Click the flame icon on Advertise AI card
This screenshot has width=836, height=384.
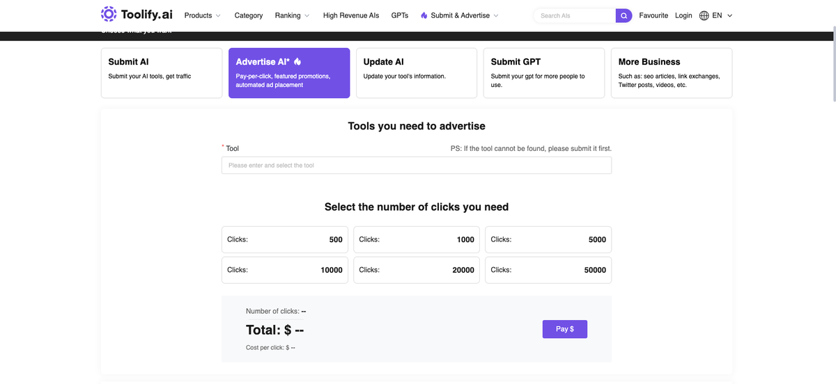tap(297, 62)
